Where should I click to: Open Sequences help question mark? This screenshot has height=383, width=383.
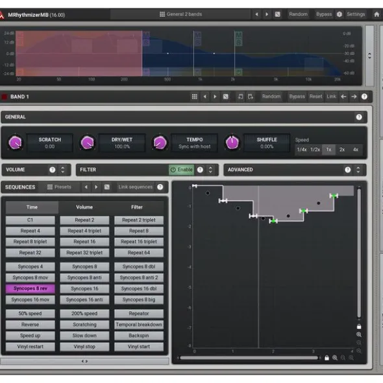click(160, 187)
